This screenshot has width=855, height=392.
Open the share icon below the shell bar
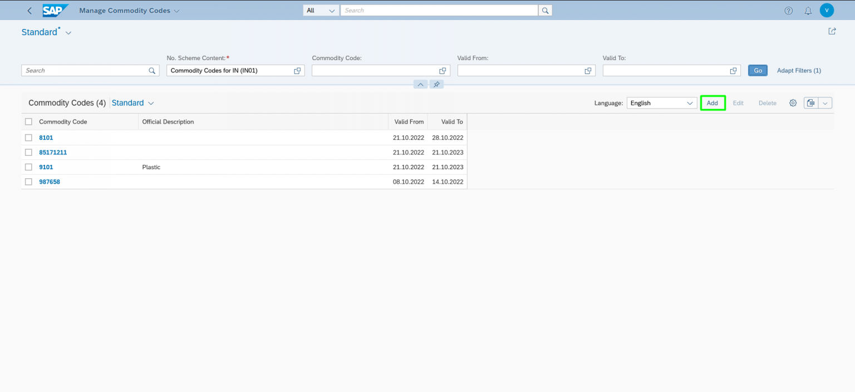tap(832, 31)
